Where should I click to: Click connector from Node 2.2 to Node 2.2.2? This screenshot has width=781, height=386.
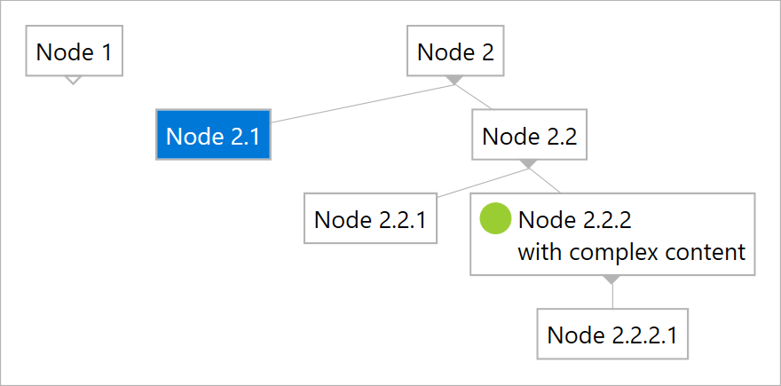(548, 180)
